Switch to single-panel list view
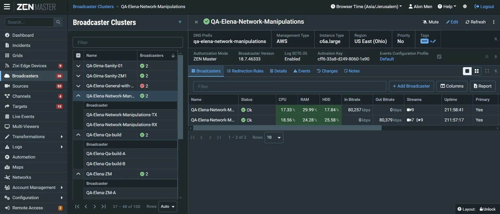500x214 pixels. click(467, 71)
